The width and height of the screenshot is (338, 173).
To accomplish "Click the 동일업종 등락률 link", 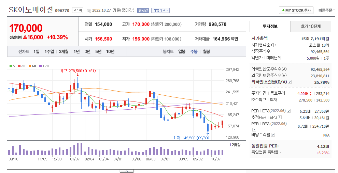I will coord(265,152).
